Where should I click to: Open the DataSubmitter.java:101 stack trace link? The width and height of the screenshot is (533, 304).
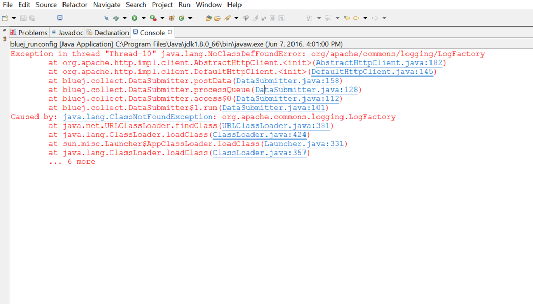pyautogui.click(x=274, y=108)
